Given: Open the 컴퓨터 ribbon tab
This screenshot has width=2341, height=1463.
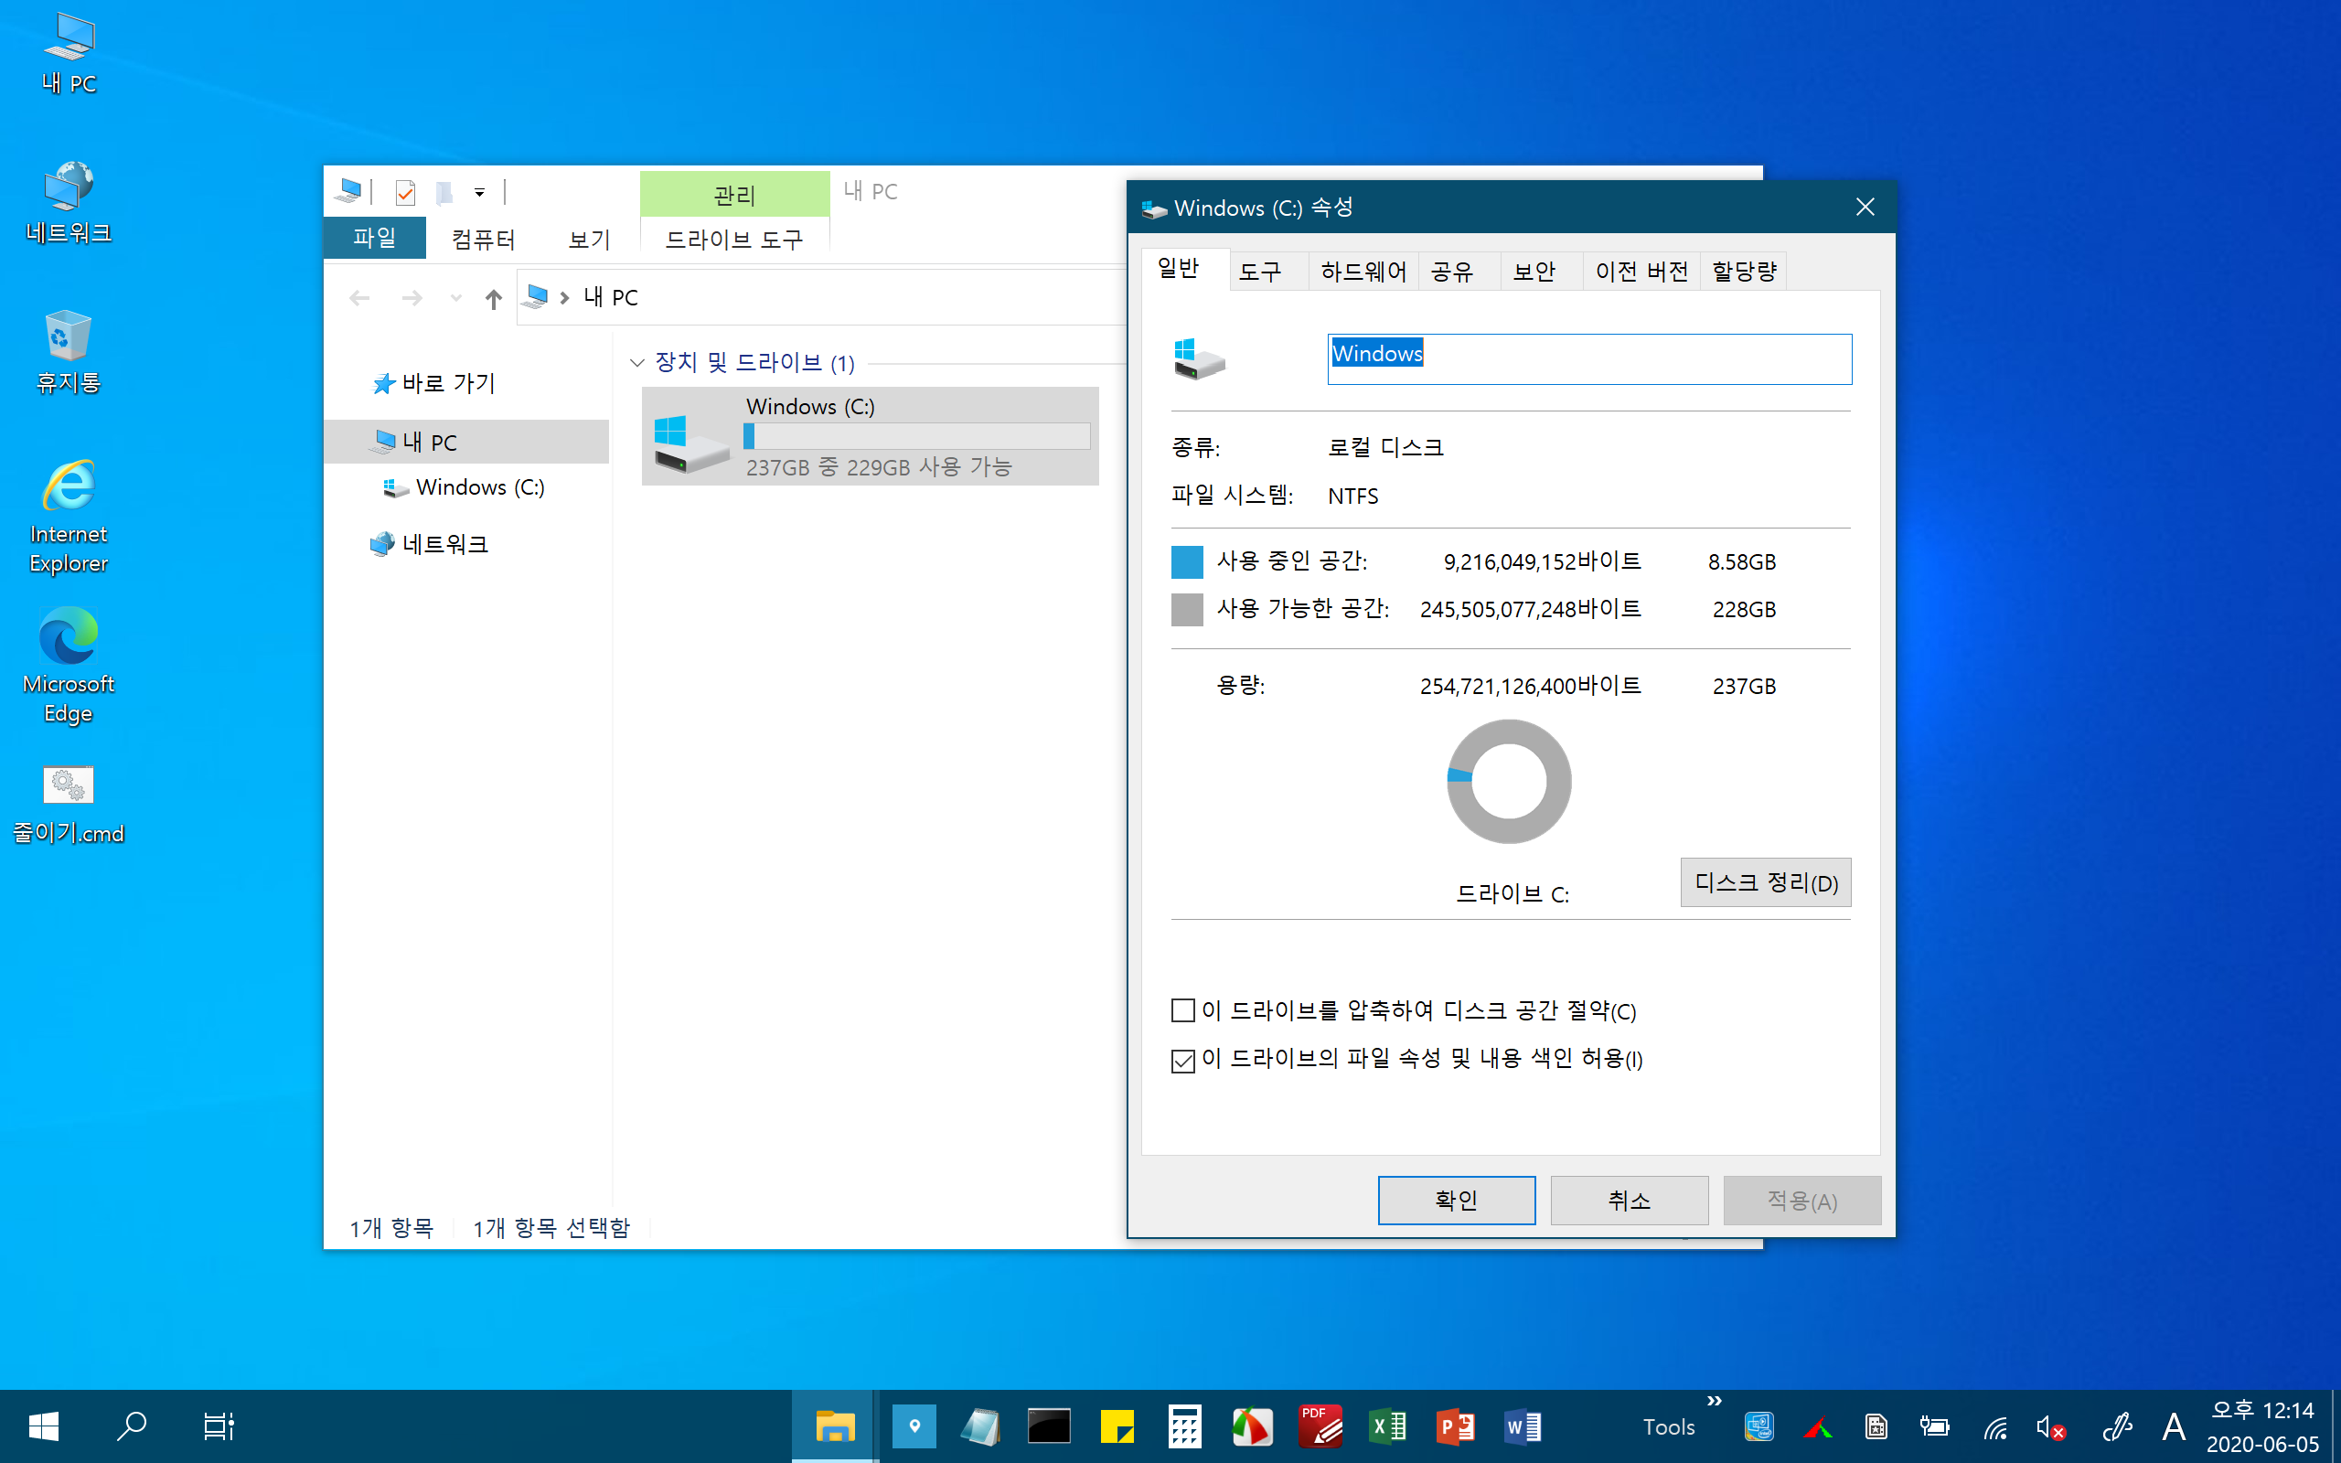Looking at the screenshot, I should coord(483,238).
